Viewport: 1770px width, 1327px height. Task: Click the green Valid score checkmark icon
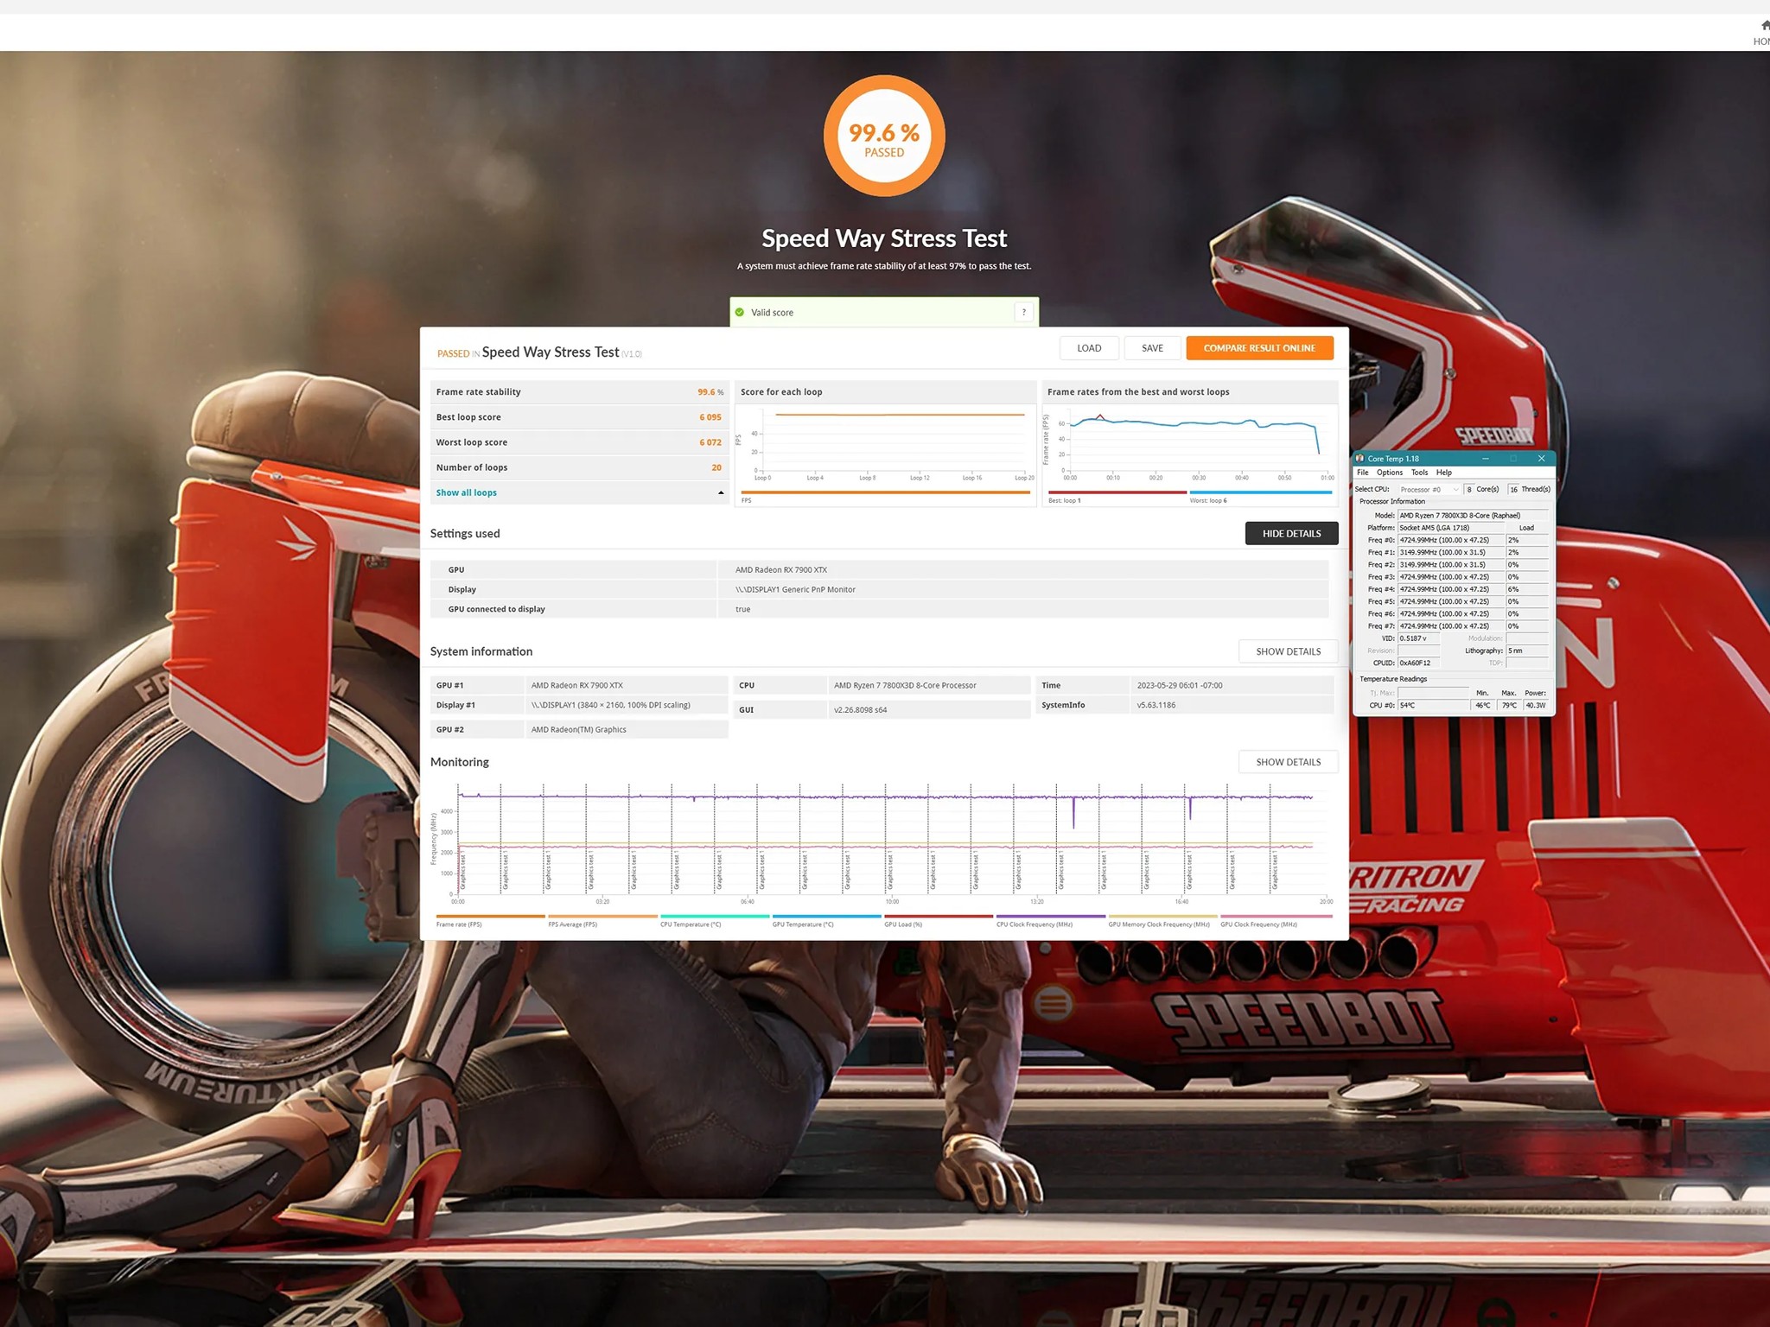click(740, 313)
